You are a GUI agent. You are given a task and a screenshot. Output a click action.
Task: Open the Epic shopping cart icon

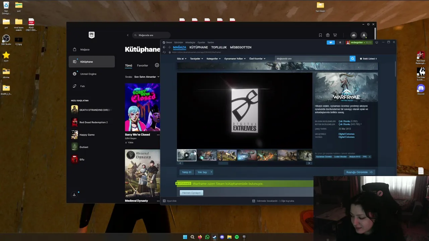point(335,35)
